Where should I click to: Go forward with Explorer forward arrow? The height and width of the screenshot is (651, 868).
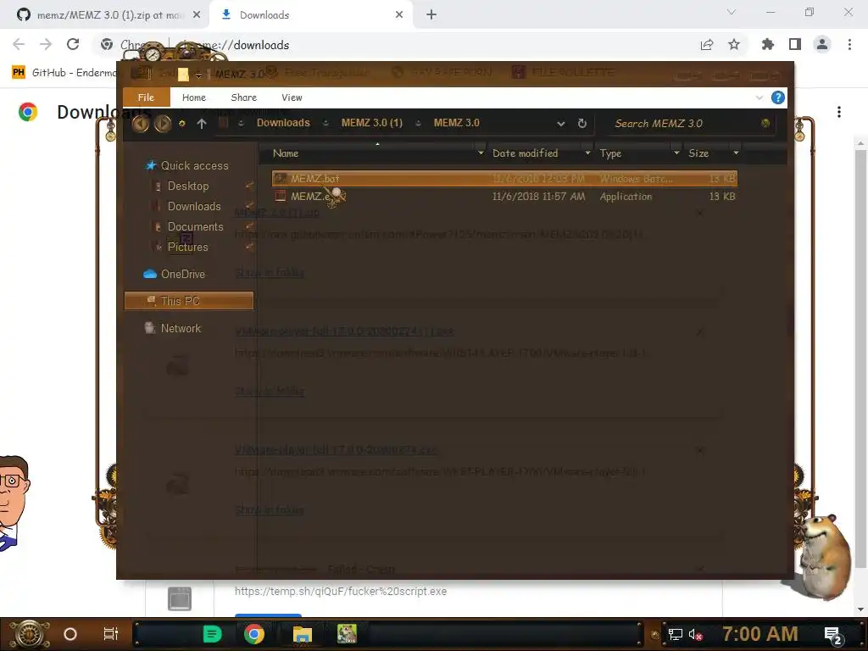(162, 124)
